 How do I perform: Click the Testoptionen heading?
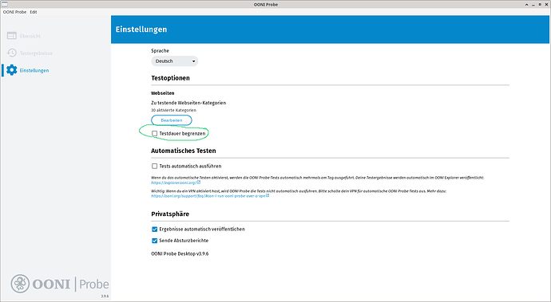(170, 78)
